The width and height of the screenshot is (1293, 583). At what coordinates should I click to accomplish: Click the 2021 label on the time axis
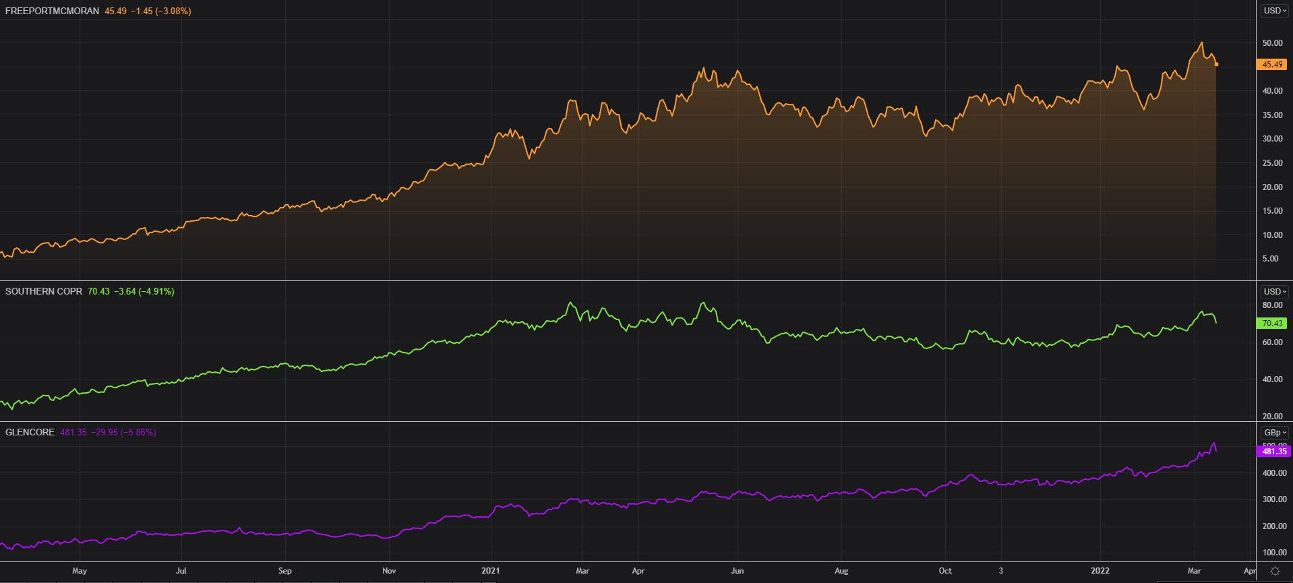pyautogui.click(x=491, y=571)
